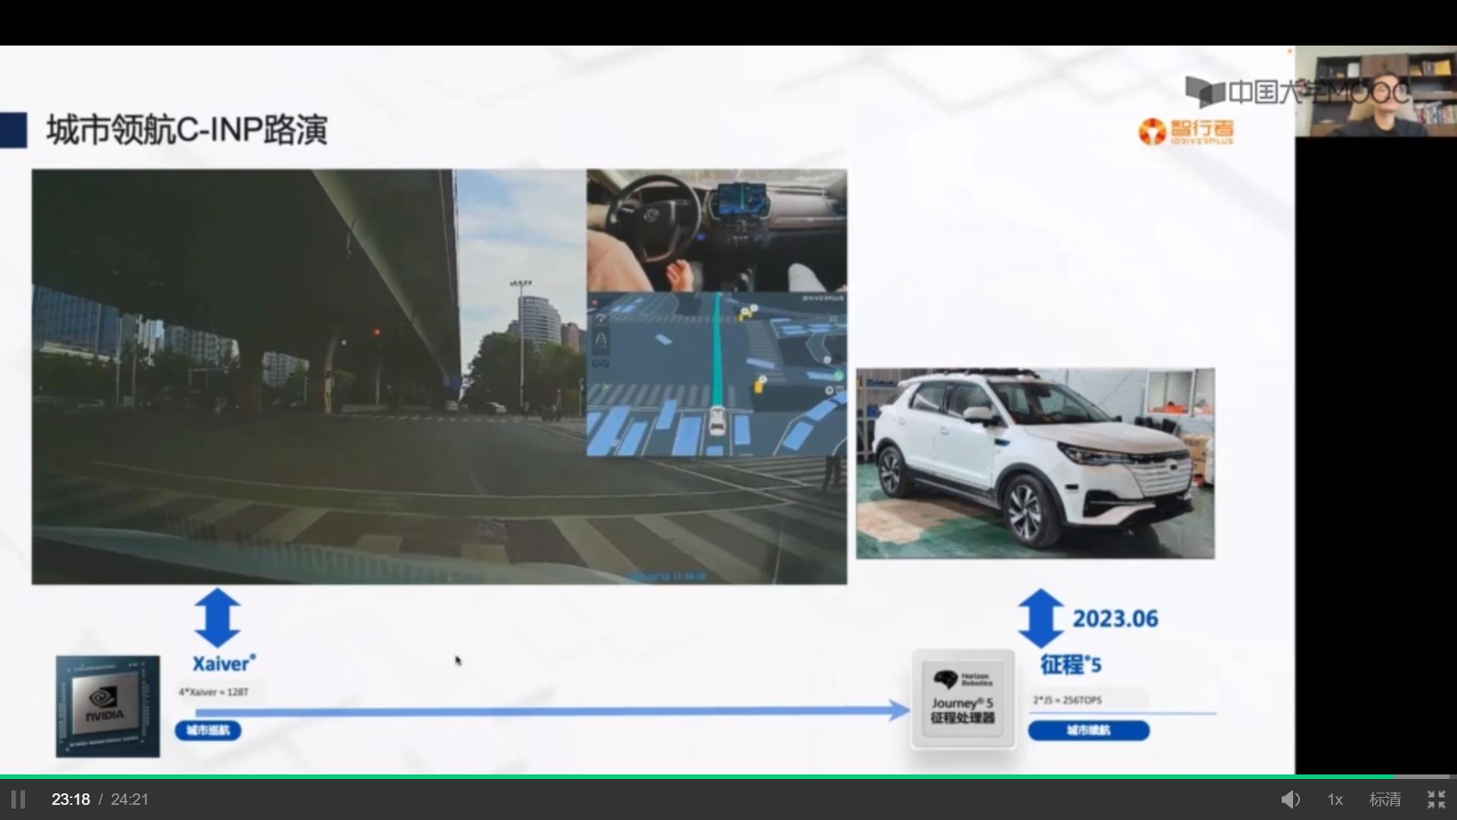The width and height of the screenshot is (1457, 820).
Task: Mute the video volume speaker icon
Action: [1290, 799]
